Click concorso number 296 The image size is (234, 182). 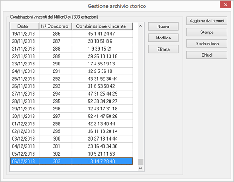pos(56,109)
